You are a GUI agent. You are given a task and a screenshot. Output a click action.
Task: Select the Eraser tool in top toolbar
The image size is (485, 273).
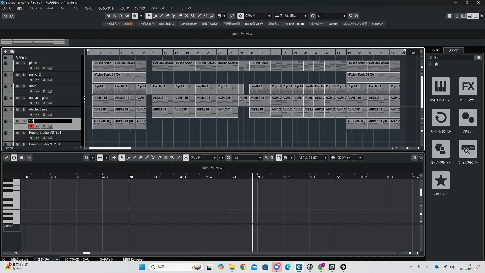168,16
